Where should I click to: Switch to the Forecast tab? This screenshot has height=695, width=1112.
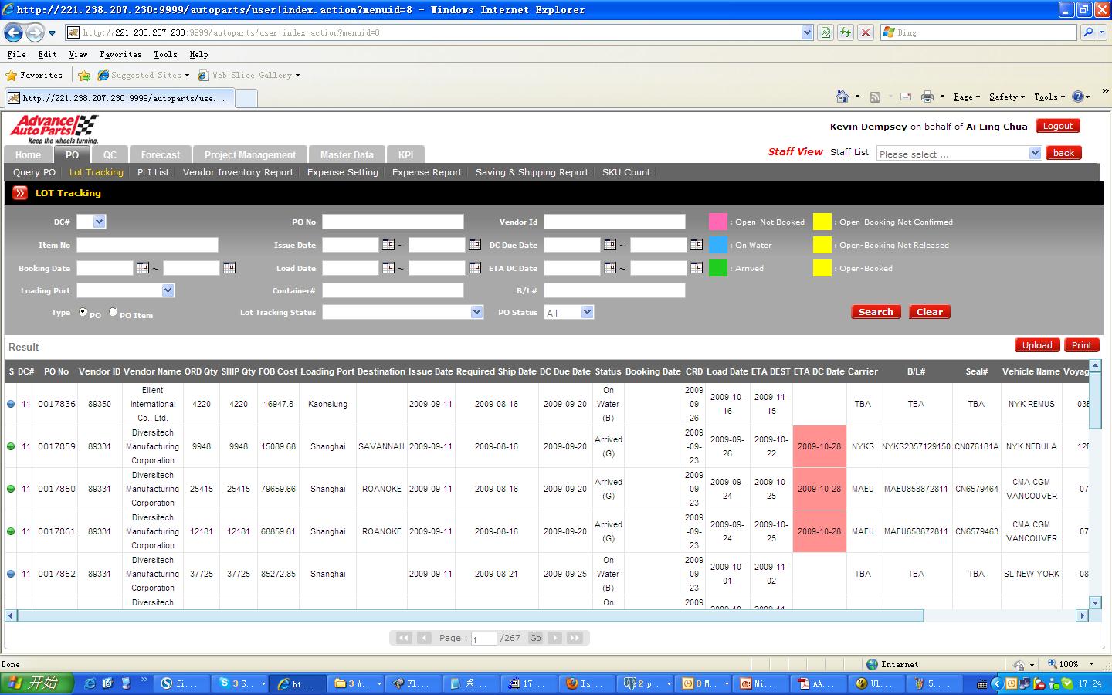click(160, 154)
